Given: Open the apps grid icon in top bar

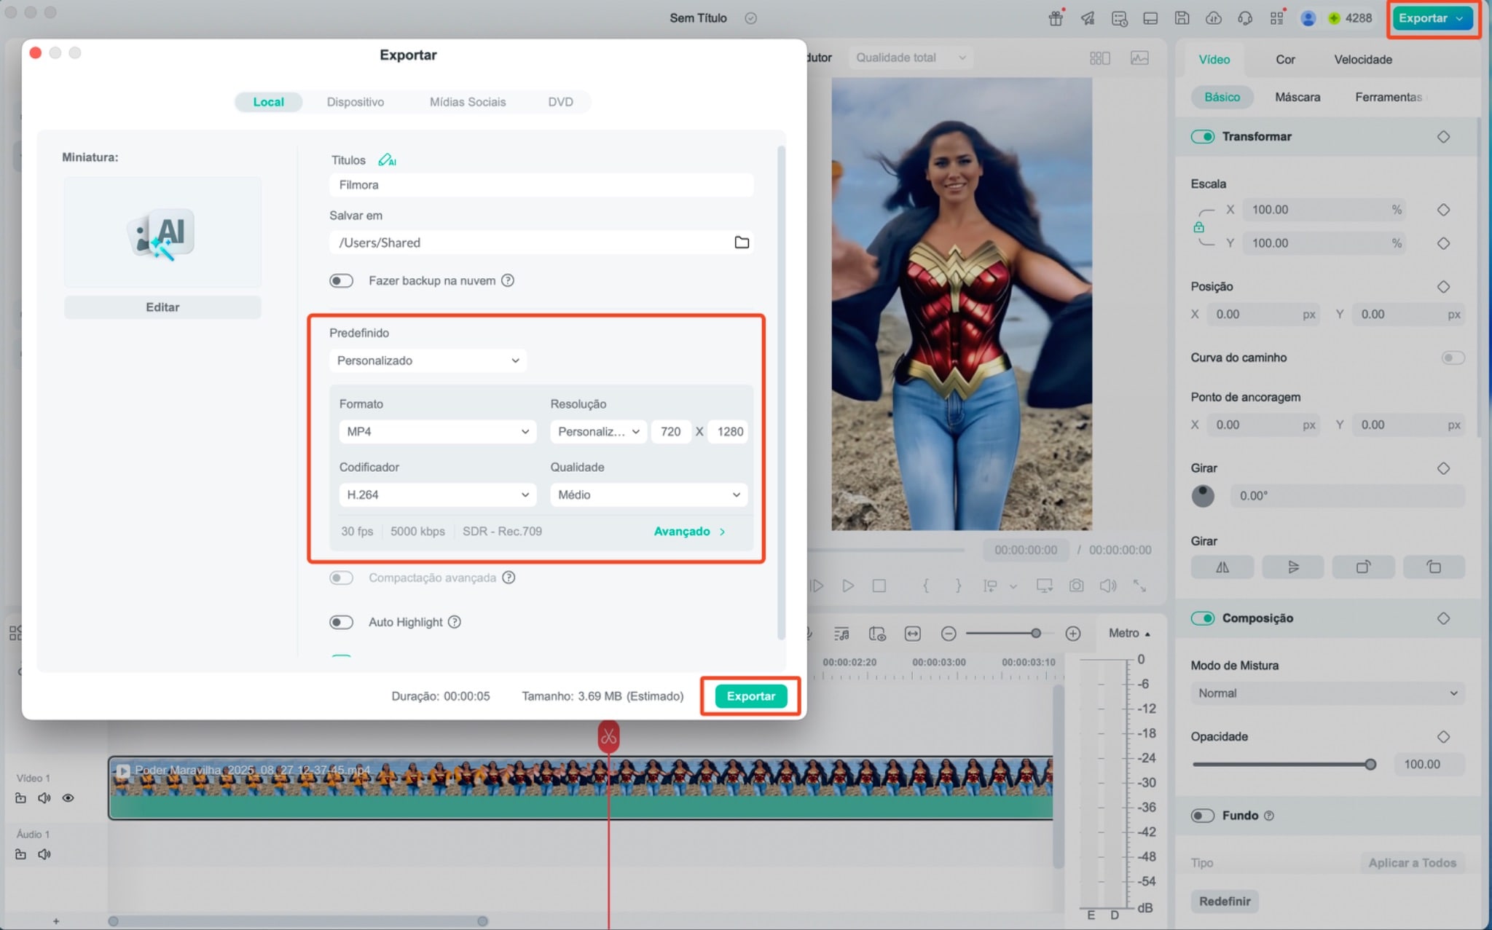Looking at the screenshot, I should coord(1277,18).
